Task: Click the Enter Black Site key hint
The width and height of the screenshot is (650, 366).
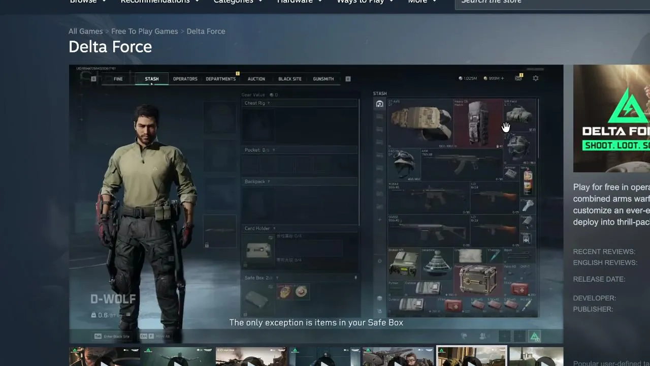Action: pyautogui.click(x=112, y=337)
